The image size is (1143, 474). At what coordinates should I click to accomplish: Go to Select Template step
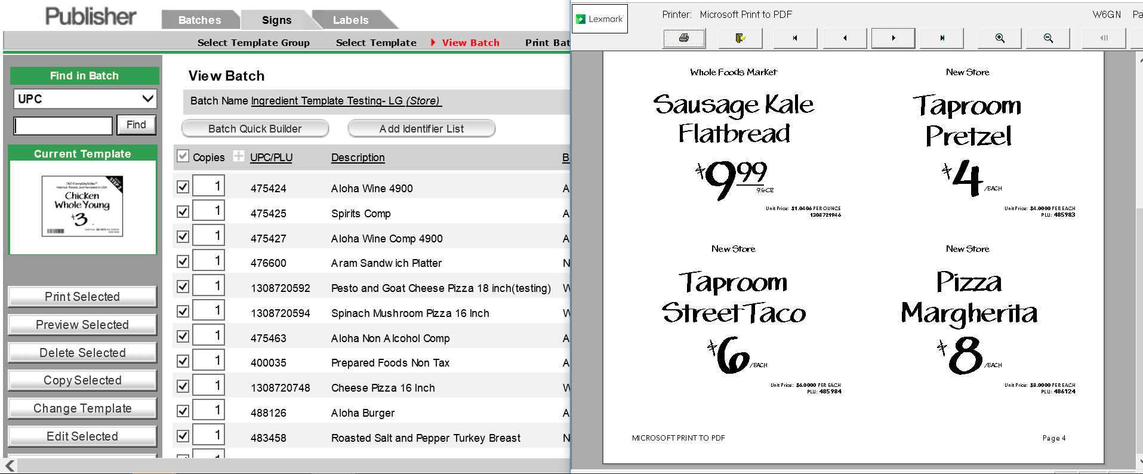[x=376, y=42]
